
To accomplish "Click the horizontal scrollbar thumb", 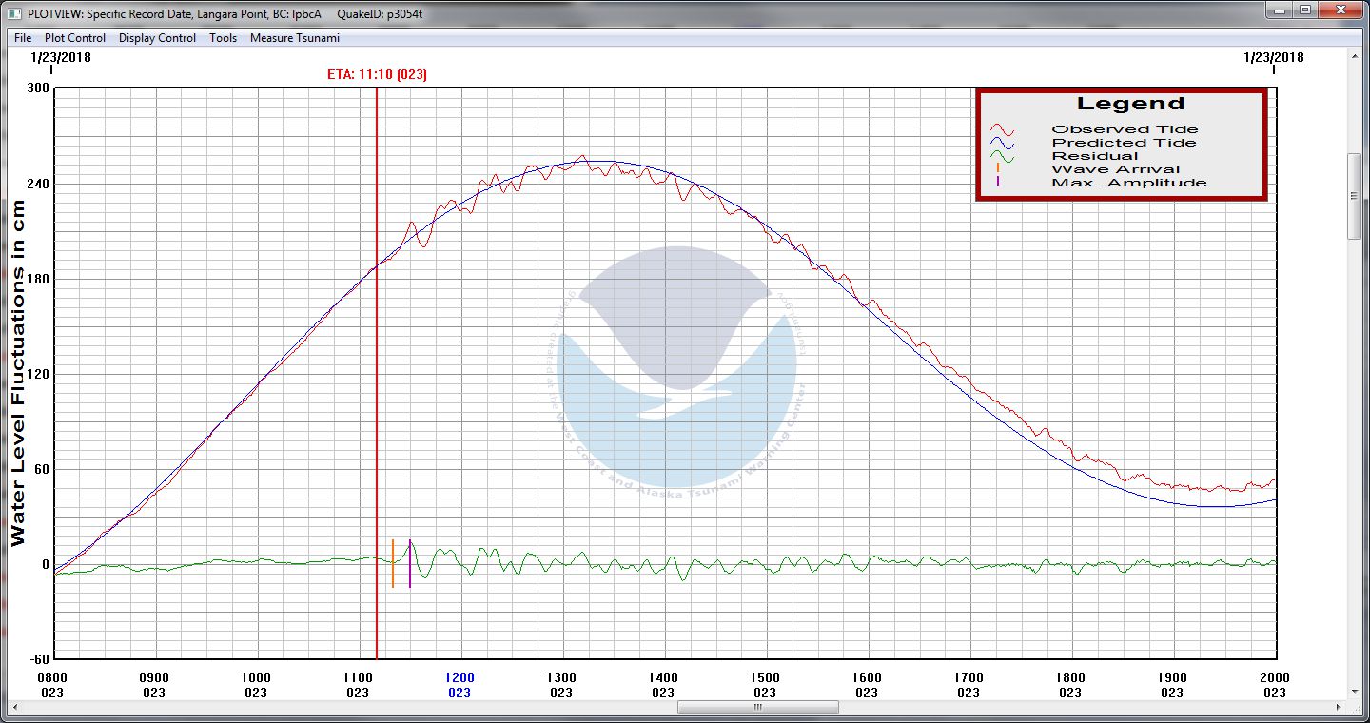I will click(x=757, y=708).
